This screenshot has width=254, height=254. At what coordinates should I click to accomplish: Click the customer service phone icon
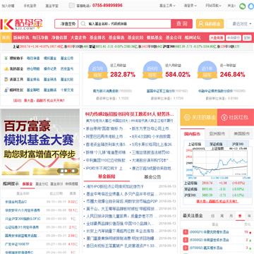coord(71,6)
